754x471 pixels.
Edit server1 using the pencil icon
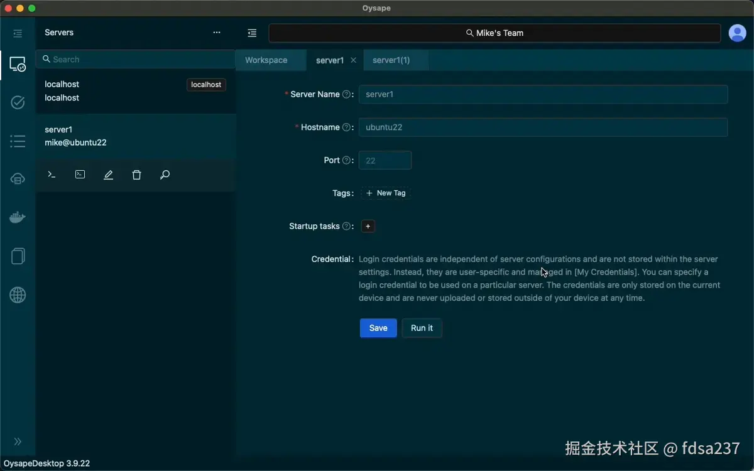click(108, 175)
